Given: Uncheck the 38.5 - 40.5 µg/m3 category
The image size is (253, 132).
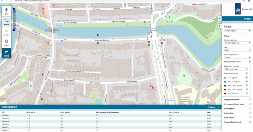Looking at the screenshot, I should coord(247,85).
